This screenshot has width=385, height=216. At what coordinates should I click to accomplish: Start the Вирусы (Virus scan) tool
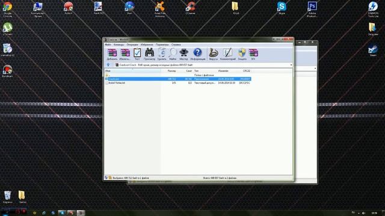(x=214, y=54)
